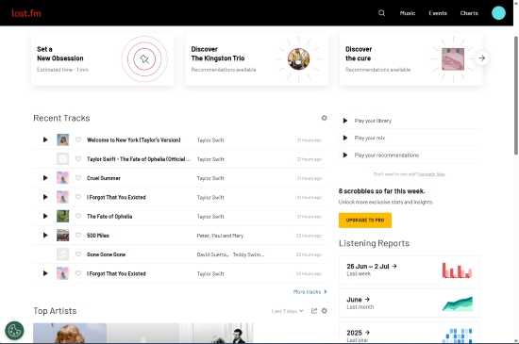519x344 pixels.
Task: Love Welcome to New York with heart icon
Action: [x=78, y=139]
